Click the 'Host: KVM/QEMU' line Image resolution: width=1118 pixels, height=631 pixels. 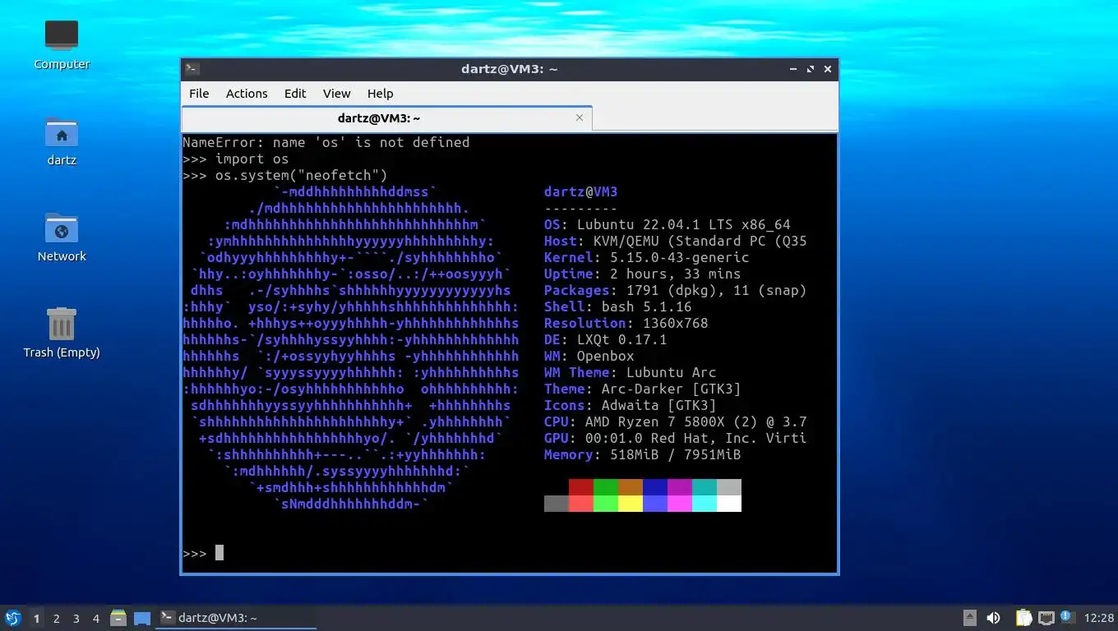(676, 241)
